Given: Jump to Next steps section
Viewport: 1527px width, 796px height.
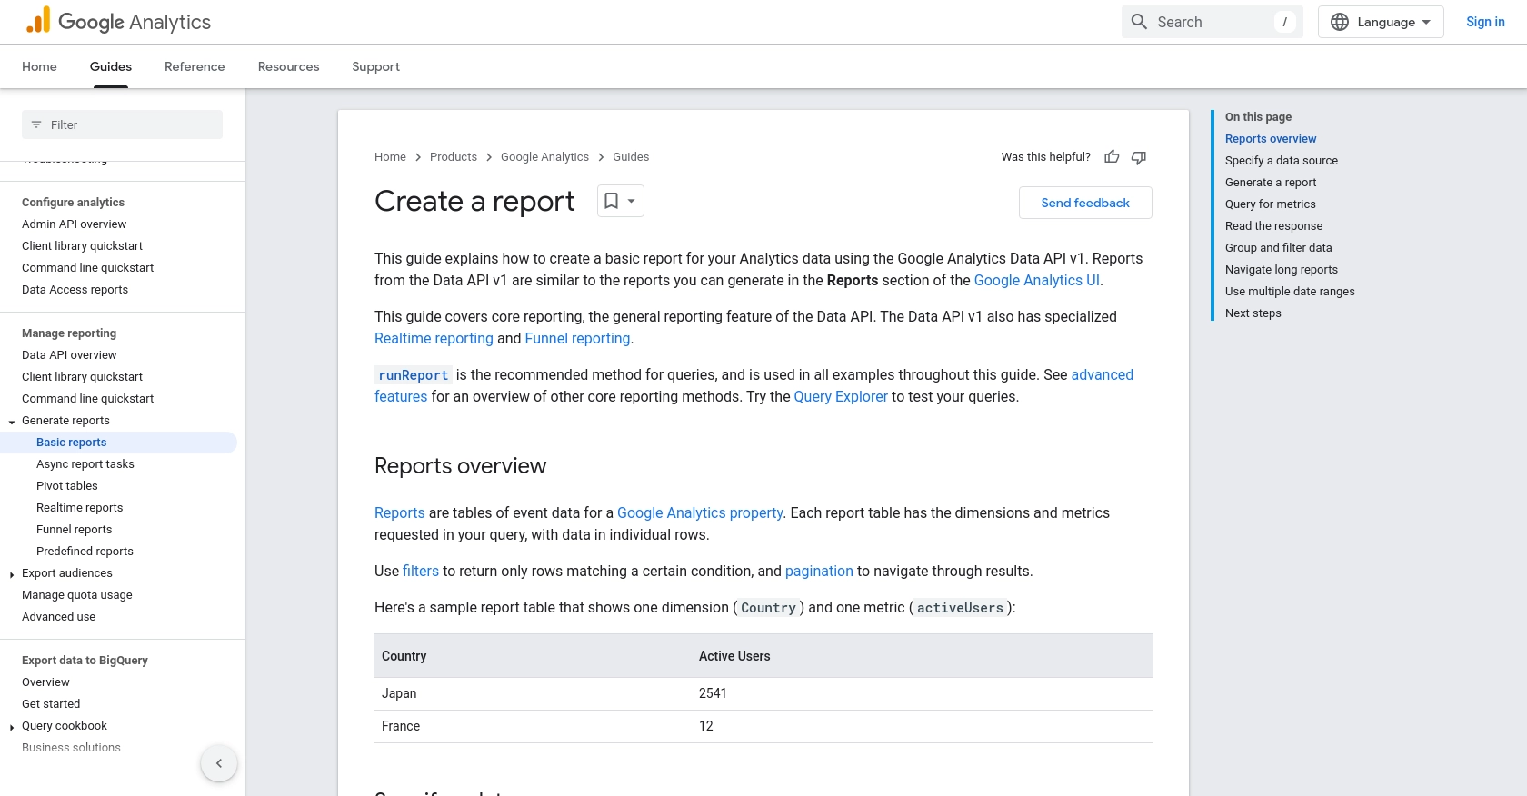Looking at the screenshot, I should [x=1253, y=313].
